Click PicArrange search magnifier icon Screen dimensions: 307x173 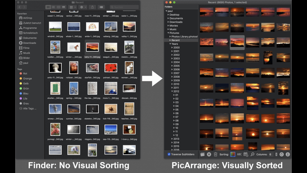click(x=252, y=154)
